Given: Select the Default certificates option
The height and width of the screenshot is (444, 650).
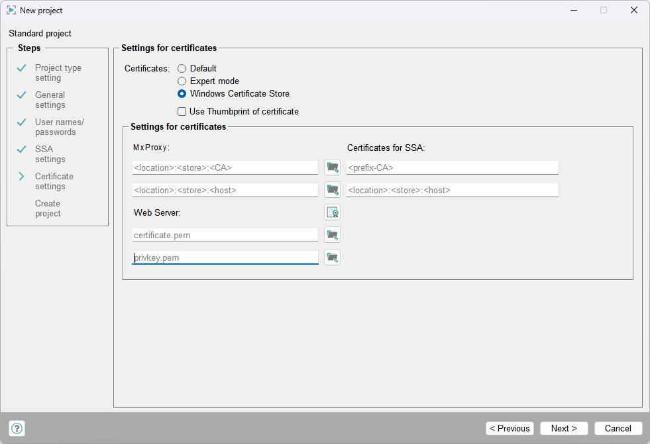Looking at the screenshot, I should point(182,68).
